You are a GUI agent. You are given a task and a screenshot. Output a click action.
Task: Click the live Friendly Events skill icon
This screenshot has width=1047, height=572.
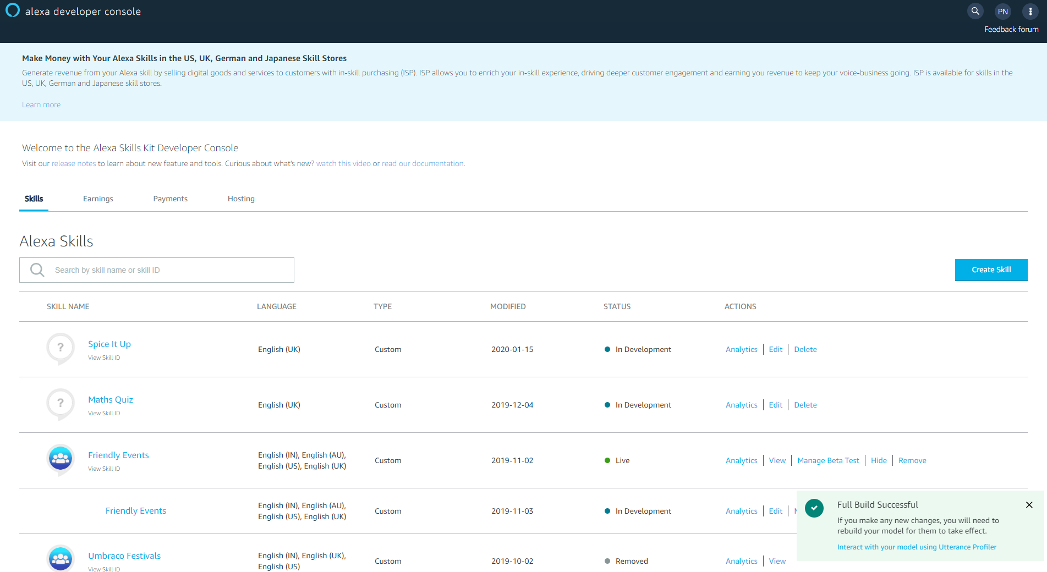pos(61,459)
